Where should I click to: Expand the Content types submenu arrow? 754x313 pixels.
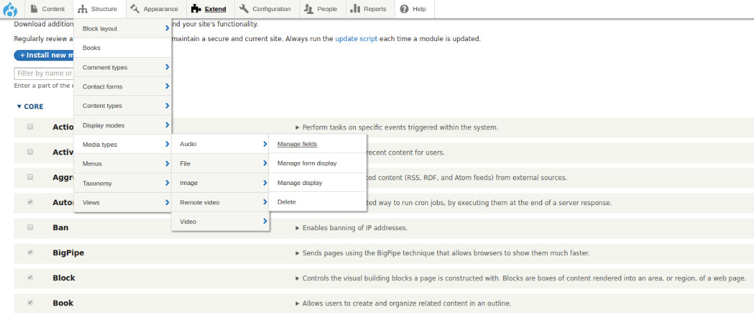pos(167,106)
